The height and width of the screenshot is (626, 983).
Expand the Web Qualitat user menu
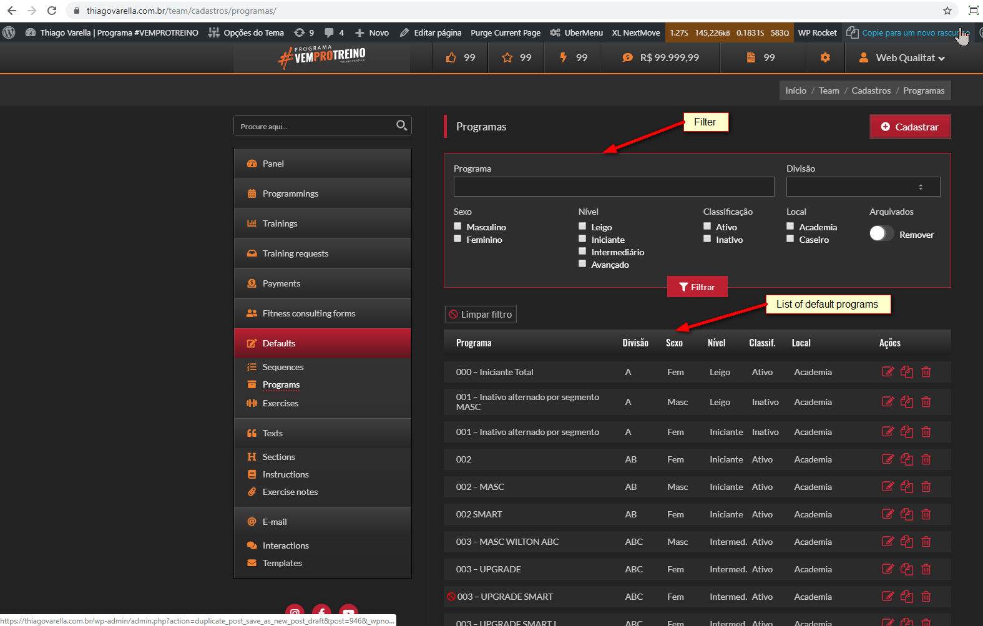pos(902,57)
